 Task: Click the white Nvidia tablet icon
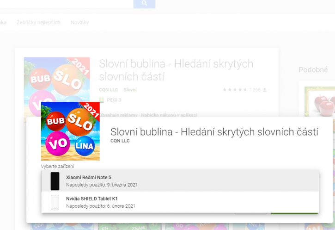point(55,202)
